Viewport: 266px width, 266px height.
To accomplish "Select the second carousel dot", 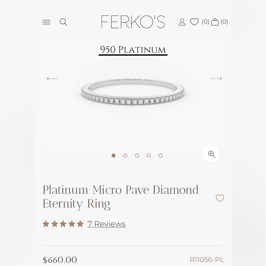I will [x=125, y=155].
